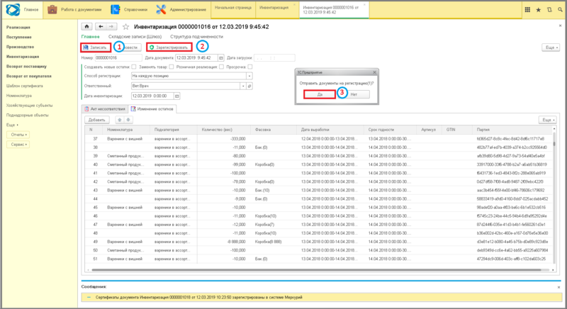
Task: Select the Главное form section
Action: pyautogui.click(x=91, y=37)
